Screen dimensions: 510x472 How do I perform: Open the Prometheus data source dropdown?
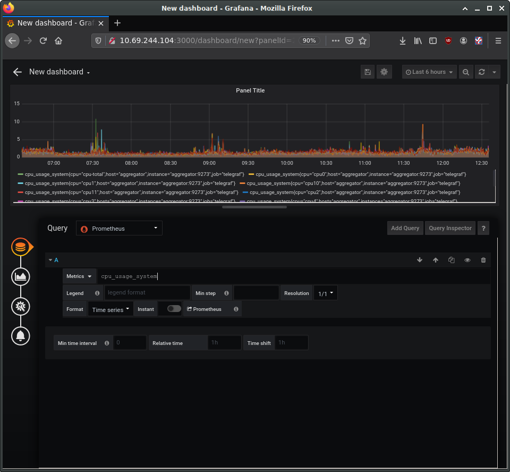[x=119, y=228]
